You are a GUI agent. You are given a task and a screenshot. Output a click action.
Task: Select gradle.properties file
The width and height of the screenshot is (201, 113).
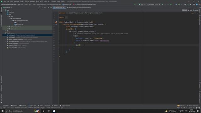(18, 43)
